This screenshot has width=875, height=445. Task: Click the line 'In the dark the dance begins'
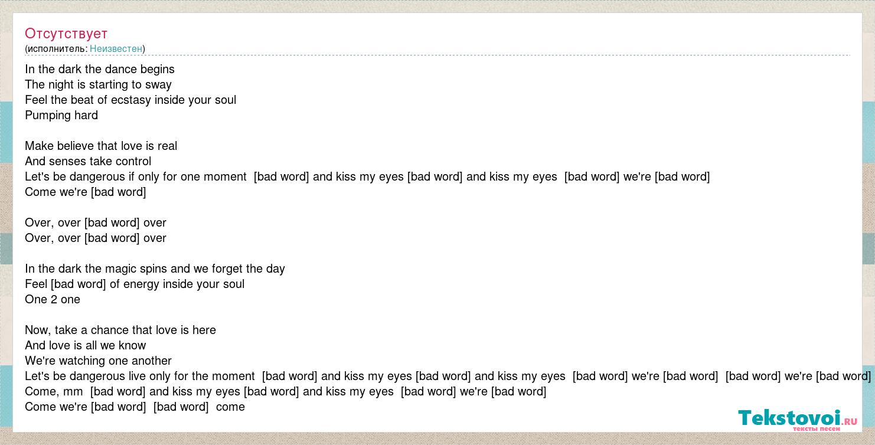(100, 69)
